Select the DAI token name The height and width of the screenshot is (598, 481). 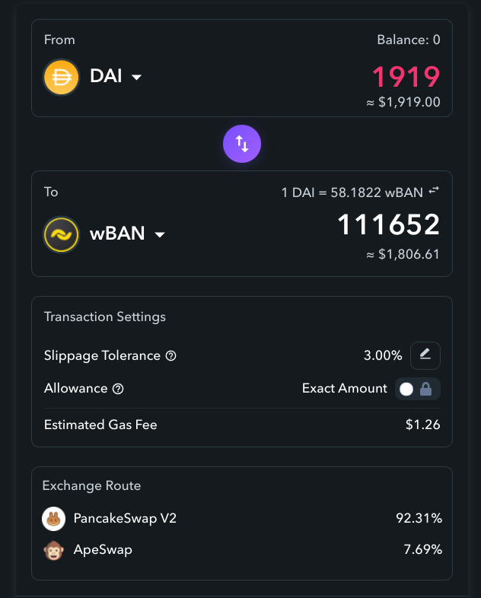106,76
